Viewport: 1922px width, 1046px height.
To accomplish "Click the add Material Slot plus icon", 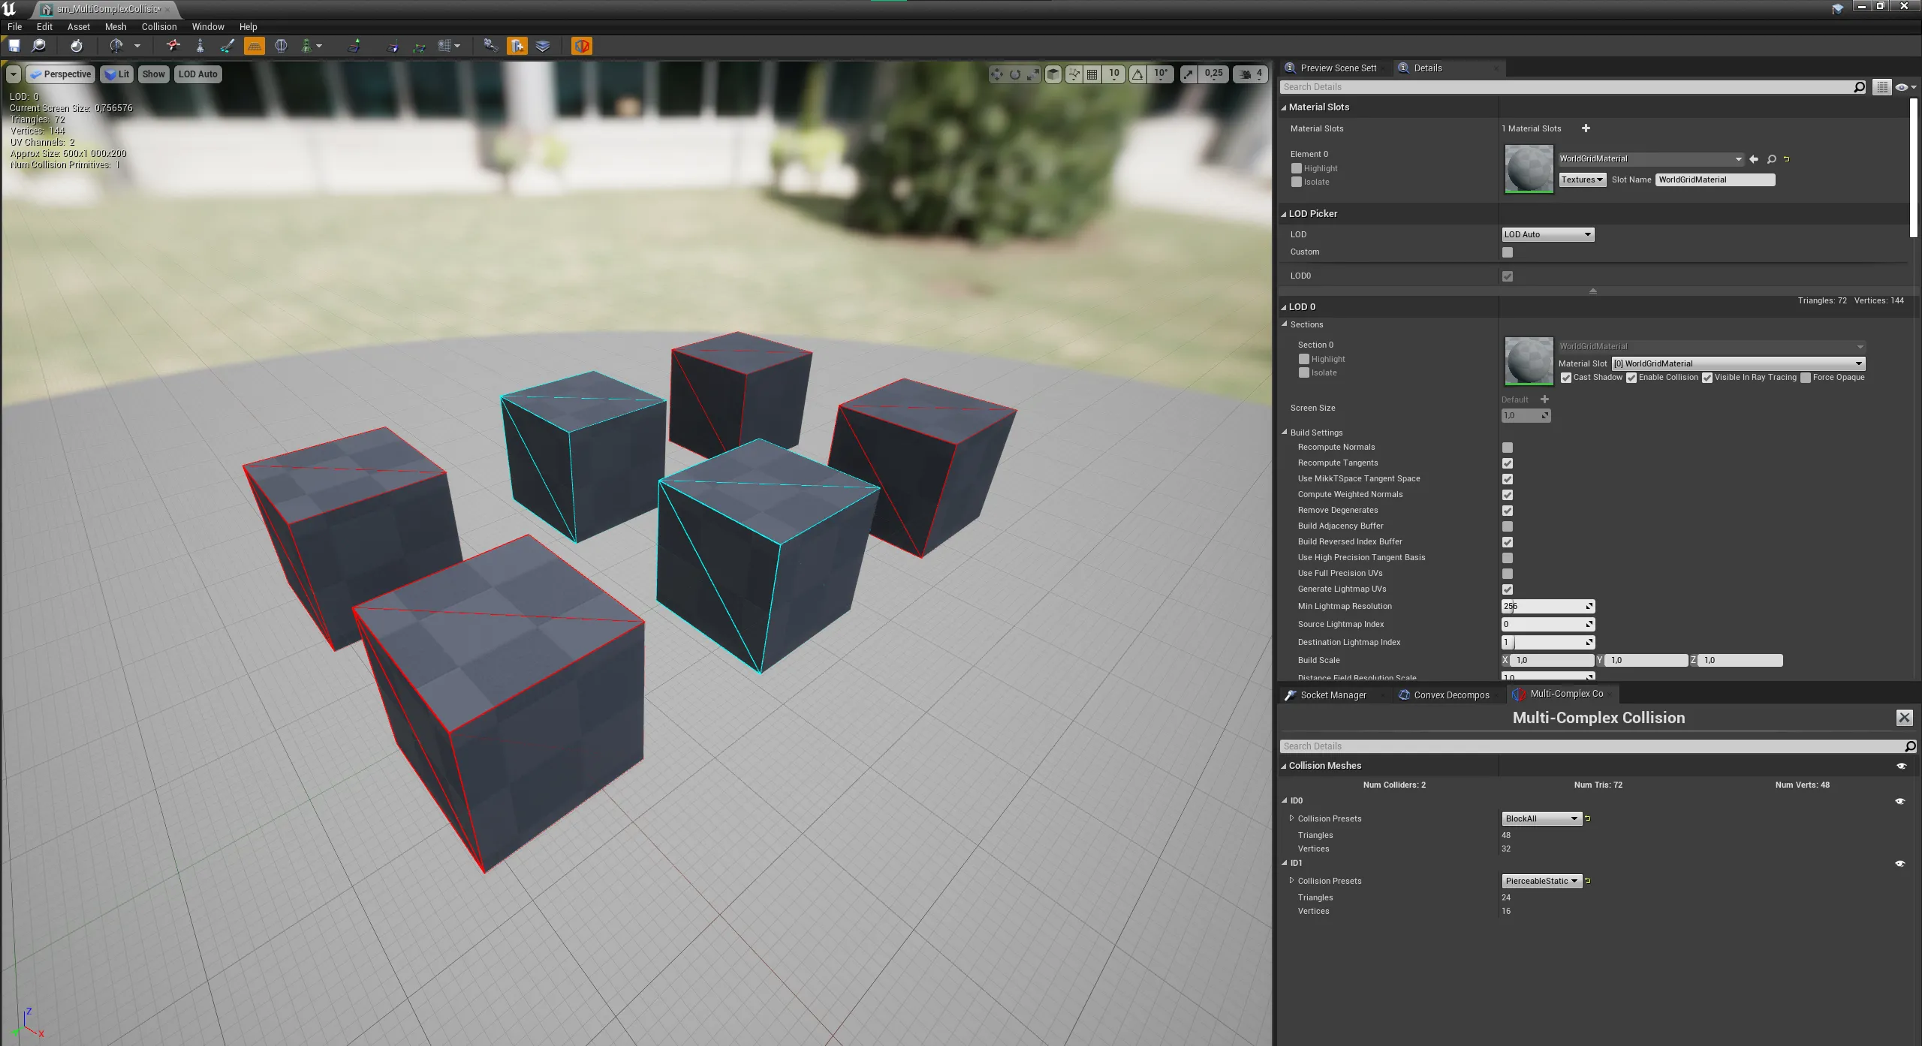I will coord(1586,128).
